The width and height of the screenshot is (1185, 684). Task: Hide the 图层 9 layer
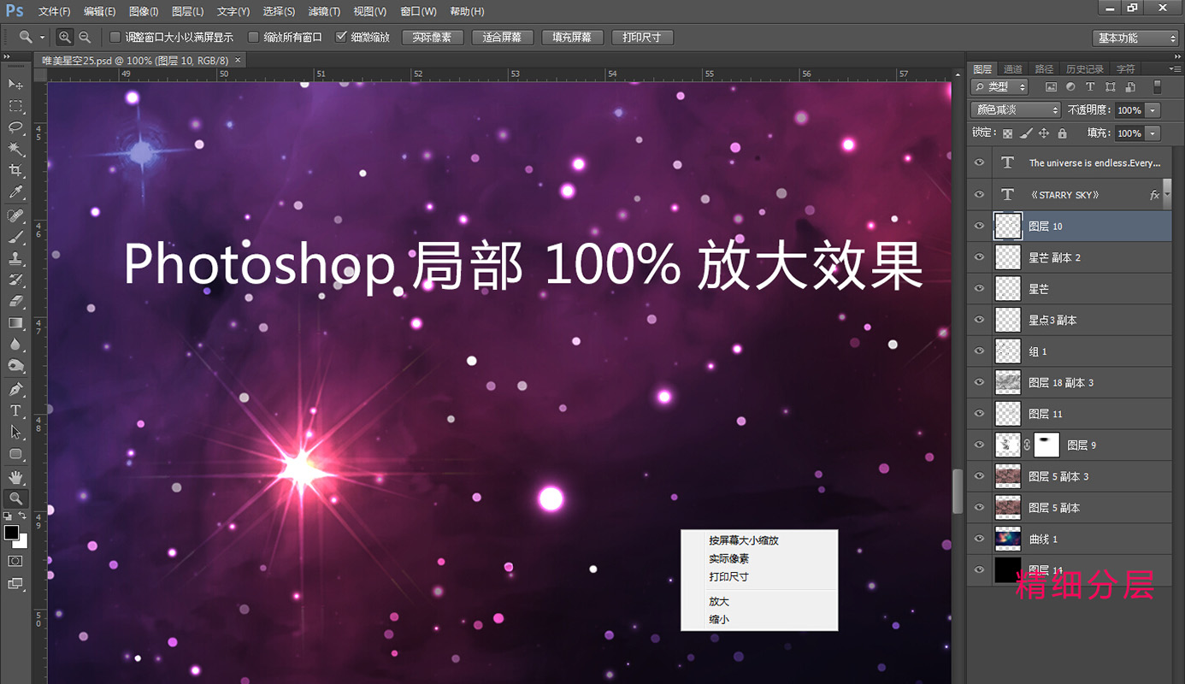tap(980, 445)
